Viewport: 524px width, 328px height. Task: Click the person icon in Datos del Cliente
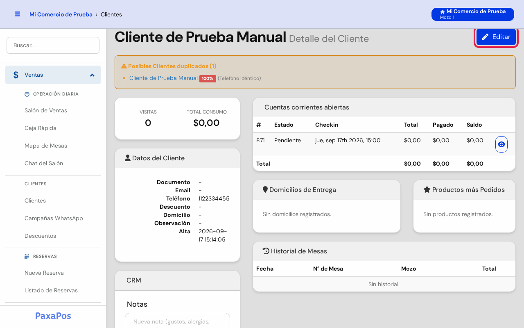(x=128, y=158)
